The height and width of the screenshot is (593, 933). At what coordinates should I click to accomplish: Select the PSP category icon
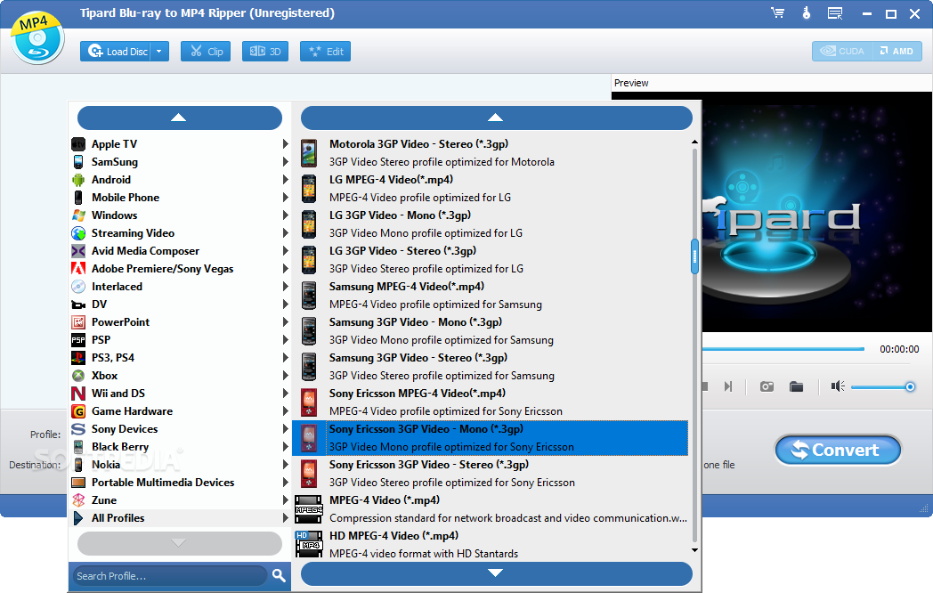(78, 340)
